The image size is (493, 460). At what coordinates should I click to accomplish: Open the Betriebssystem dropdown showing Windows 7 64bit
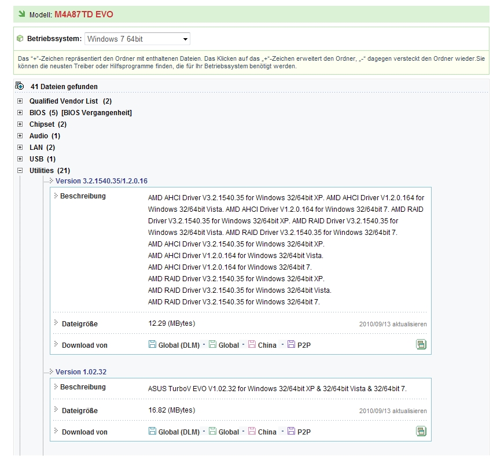pos(137,39)
